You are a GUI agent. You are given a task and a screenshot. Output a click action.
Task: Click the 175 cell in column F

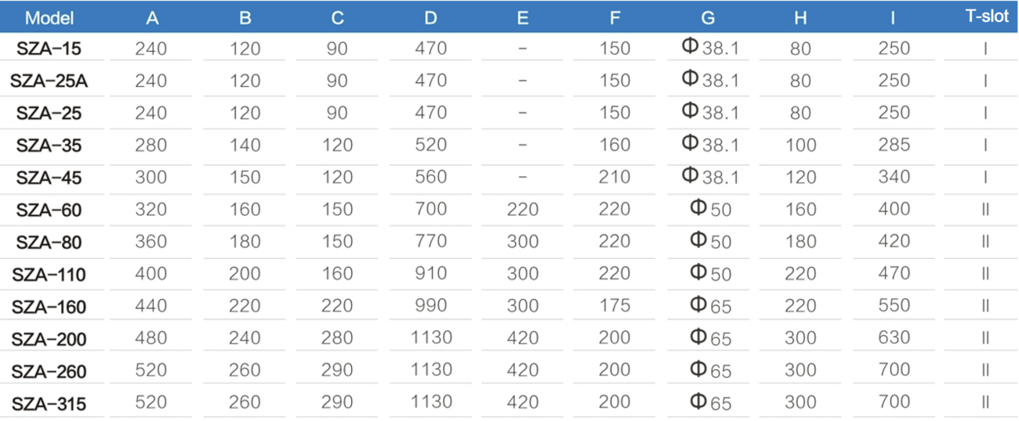(615, 306)
